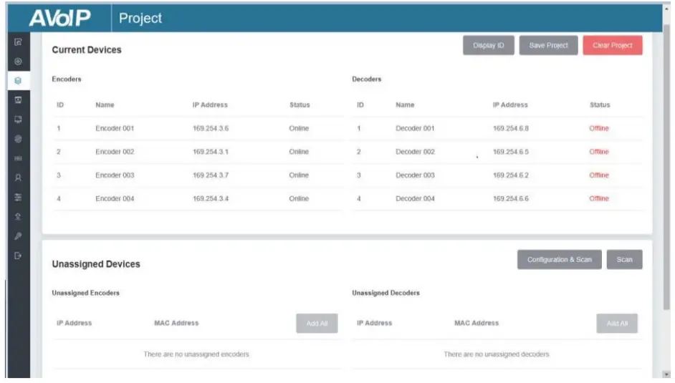The height and width of the screenshot is (383, 675).
Task: Select the Encoder 002 name cell
Action: (x=115, y=152)
